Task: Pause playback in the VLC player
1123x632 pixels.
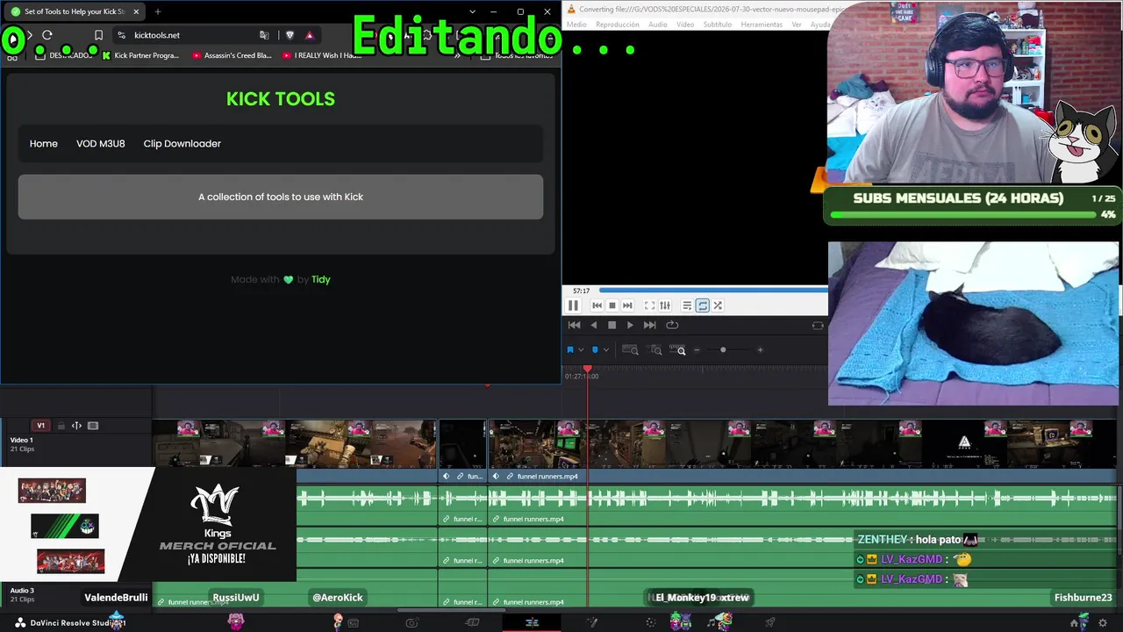Action: point(573,305)
